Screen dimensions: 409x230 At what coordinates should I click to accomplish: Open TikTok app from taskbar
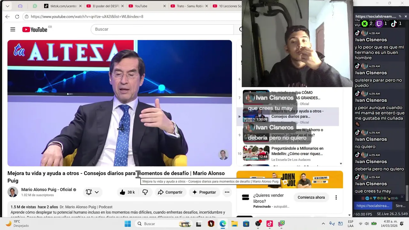[x=270, y=224]
